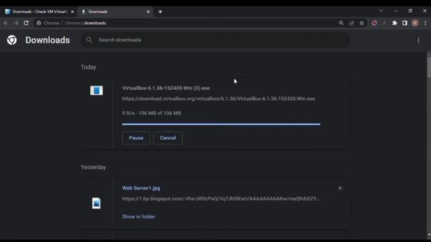
Task: Click the blogspot URL under Web Server1.jpg
Action: point(221,199)
